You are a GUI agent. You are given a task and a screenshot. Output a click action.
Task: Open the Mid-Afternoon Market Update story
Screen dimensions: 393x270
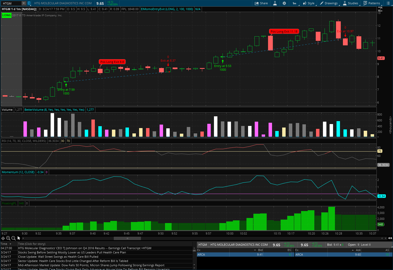(91, 265)
